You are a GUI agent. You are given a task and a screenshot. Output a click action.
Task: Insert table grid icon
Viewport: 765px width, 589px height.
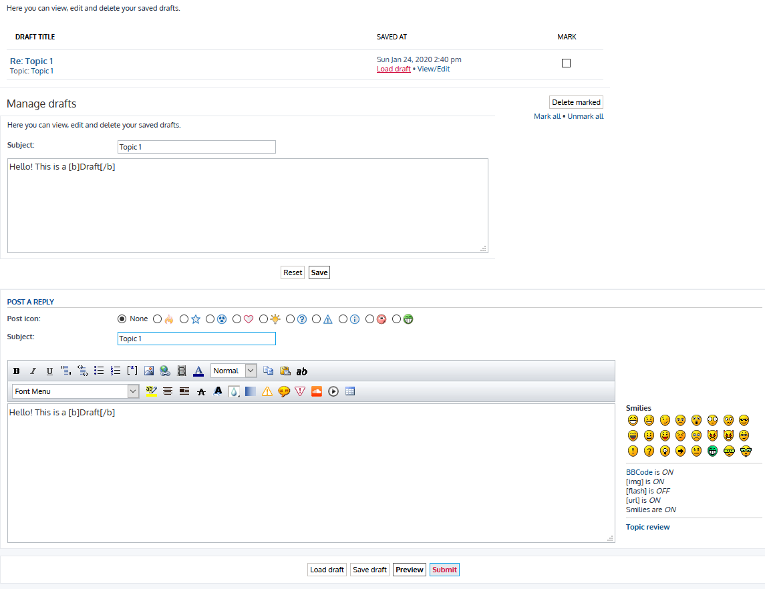point(350,391)
